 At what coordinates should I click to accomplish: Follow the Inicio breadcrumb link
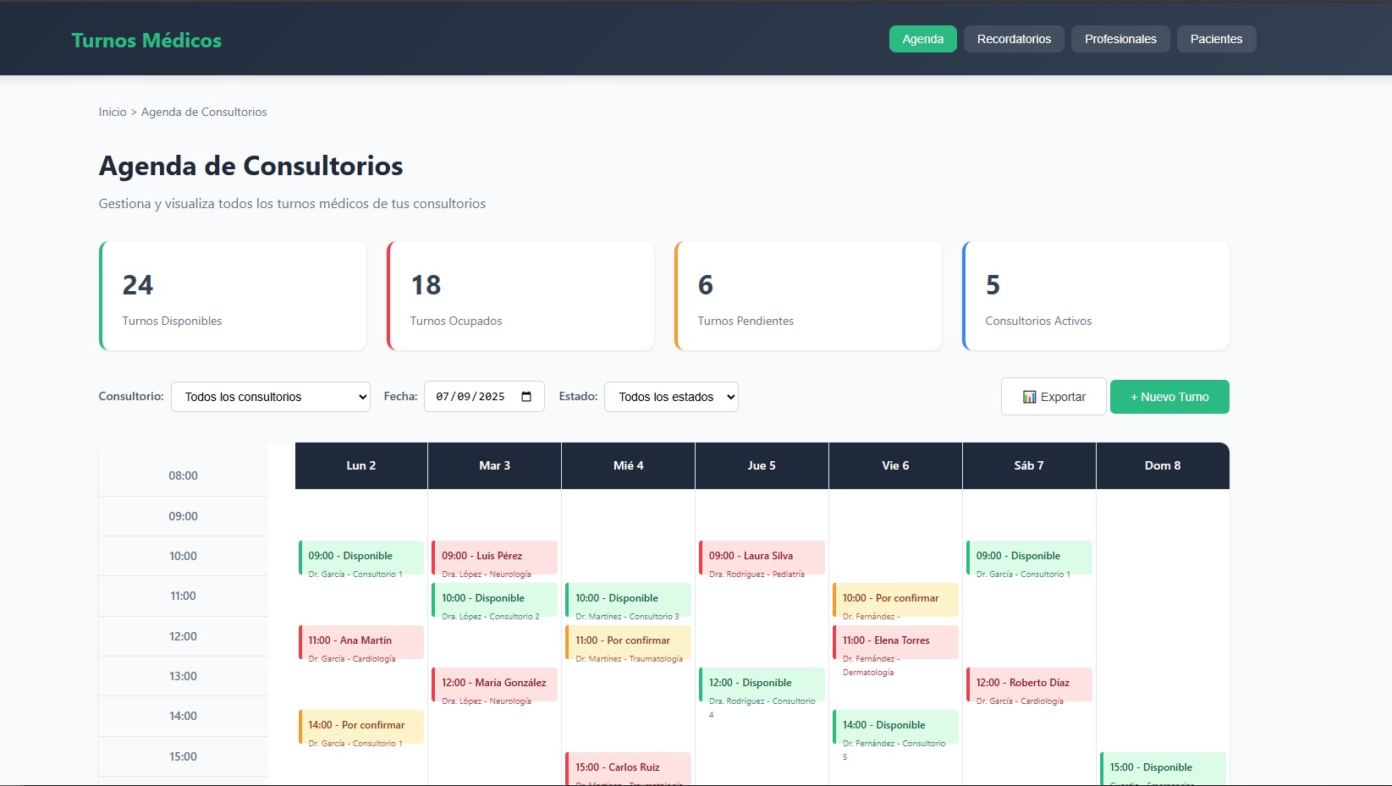(113, 112)
